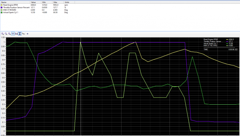Click the Max column header
This screenshot has width=240, height=136.
coord(58,2)
